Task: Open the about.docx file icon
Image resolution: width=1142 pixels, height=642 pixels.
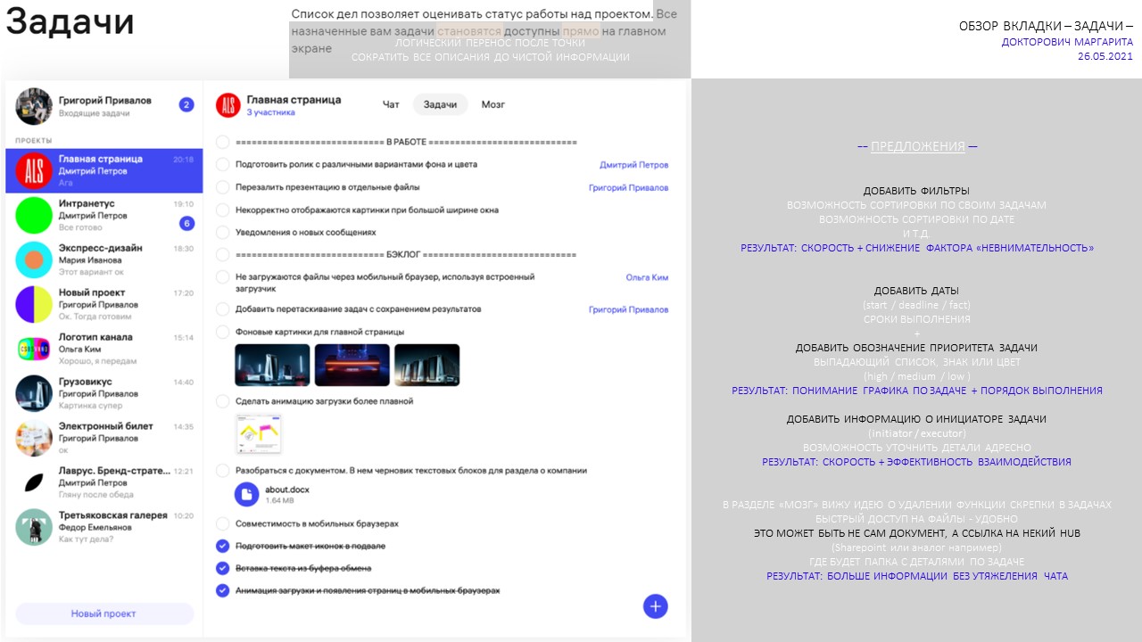Action: (x=246, y=494)
